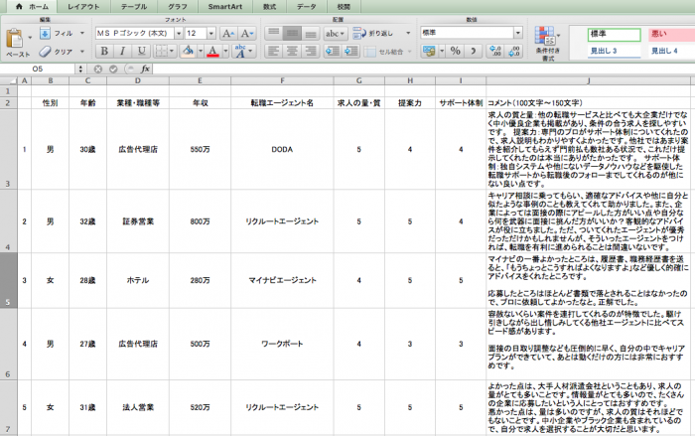Center cell text horizontally
Image resolution: width=695 pixels, height=436 pixels.
[x=292, y=51]
